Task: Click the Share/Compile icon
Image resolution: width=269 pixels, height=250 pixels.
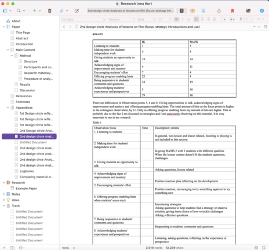Action: pyautogui.click(x=219, y=11)
